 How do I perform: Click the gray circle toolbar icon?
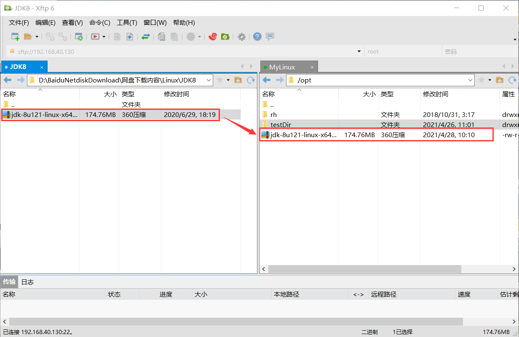point(191,37)
